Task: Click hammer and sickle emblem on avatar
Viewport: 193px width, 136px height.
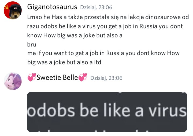Action: [x=6, y=8]
